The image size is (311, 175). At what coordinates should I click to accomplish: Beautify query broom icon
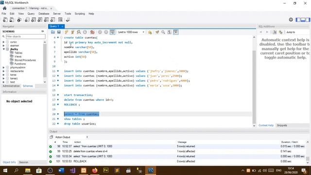[x=157, y=32]
